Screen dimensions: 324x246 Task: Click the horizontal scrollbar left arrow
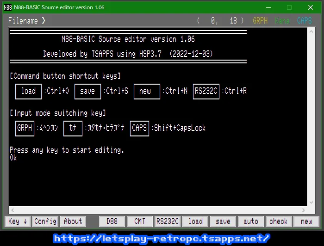click(12, 210)
